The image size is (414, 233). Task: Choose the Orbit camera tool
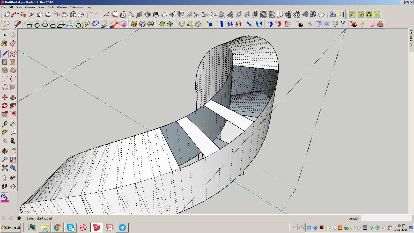(4, 151)
